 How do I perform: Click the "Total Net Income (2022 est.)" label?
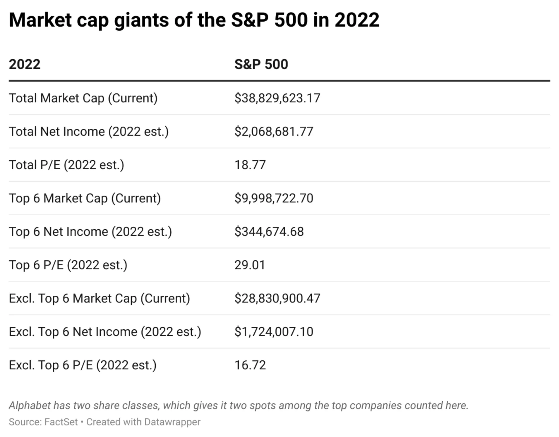click(x=89, y=132)
